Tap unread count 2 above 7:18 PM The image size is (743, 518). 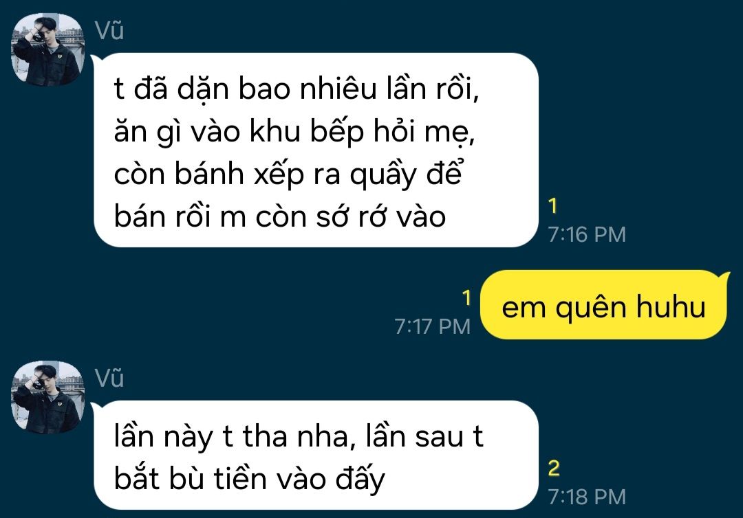click(554, 469)
